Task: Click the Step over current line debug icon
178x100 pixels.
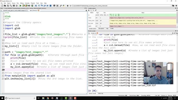Action: [39, 6]
